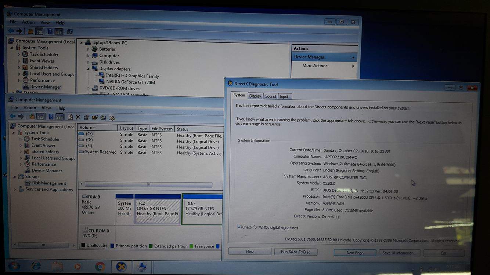Launch Internet Explorer from the taskbar

click(x=36, y=266)
